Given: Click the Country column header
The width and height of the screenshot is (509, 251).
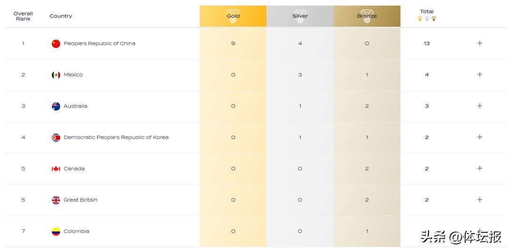Looking at the screenshot, I should coord(61,16).
